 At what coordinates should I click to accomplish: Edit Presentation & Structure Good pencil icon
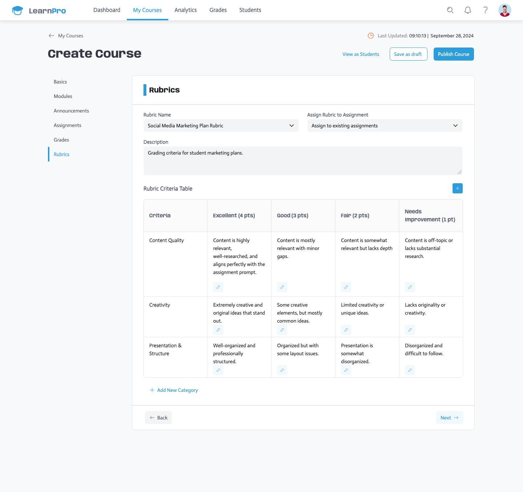tap(282, 370)
